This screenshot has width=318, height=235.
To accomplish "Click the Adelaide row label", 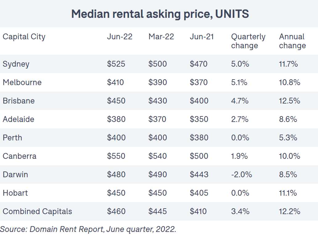I will coord(19,119).
